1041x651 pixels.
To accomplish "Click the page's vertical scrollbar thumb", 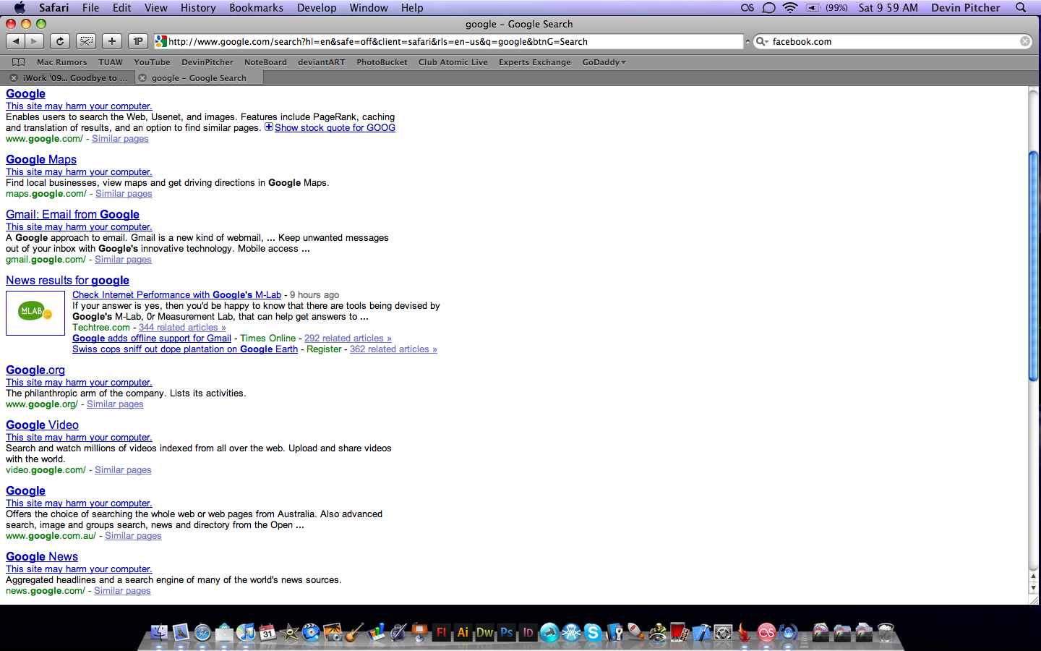I will coord(1033,265).
